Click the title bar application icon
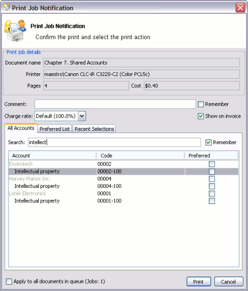The width and height of the screenshot is (248, 291). [6, 7]
